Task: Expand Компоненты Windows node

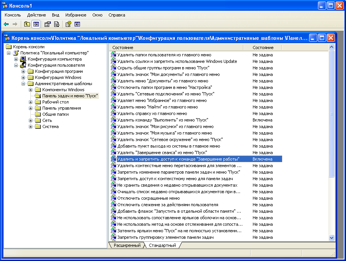Action: [x=30, y=90]
